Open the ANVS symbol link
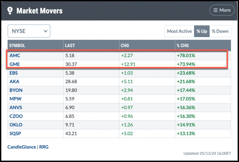 [x=16, y=107]
